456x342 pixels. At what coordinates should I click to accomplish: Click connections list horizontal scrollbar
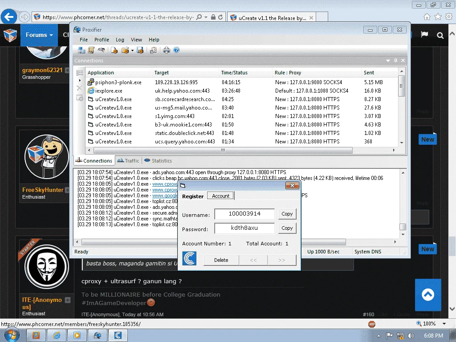[x=223, y=151]
